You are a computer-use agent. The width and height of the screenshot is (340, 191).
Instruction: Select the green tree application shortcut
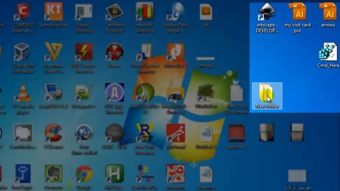tap(206, 96)
